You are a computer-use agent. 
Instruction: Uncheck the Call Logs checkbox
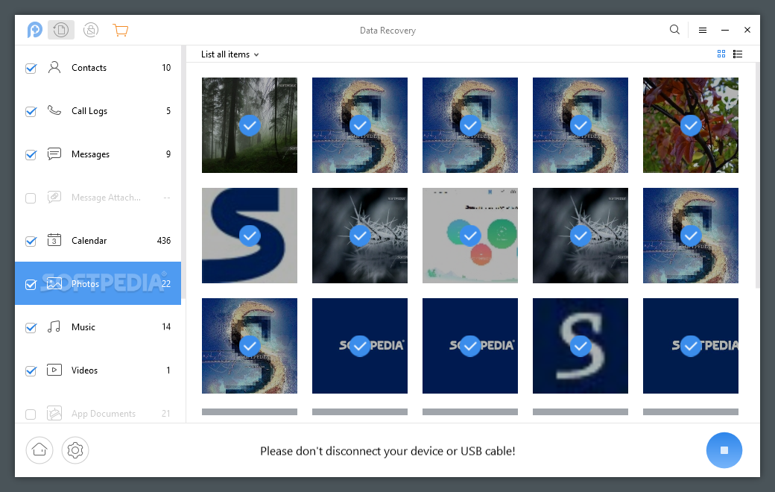(x=31, y=112)
